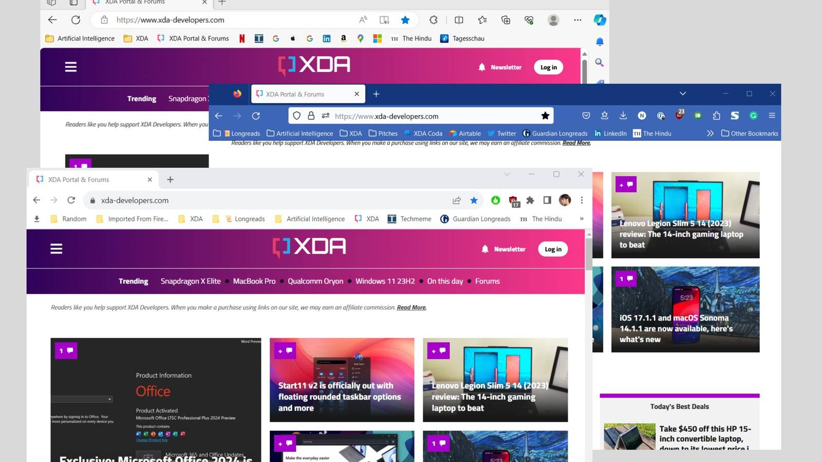The width and height of the screenshot is (822, 462).
Task: Click bookmark star in Firefox address bar
Action: (545, 116)
